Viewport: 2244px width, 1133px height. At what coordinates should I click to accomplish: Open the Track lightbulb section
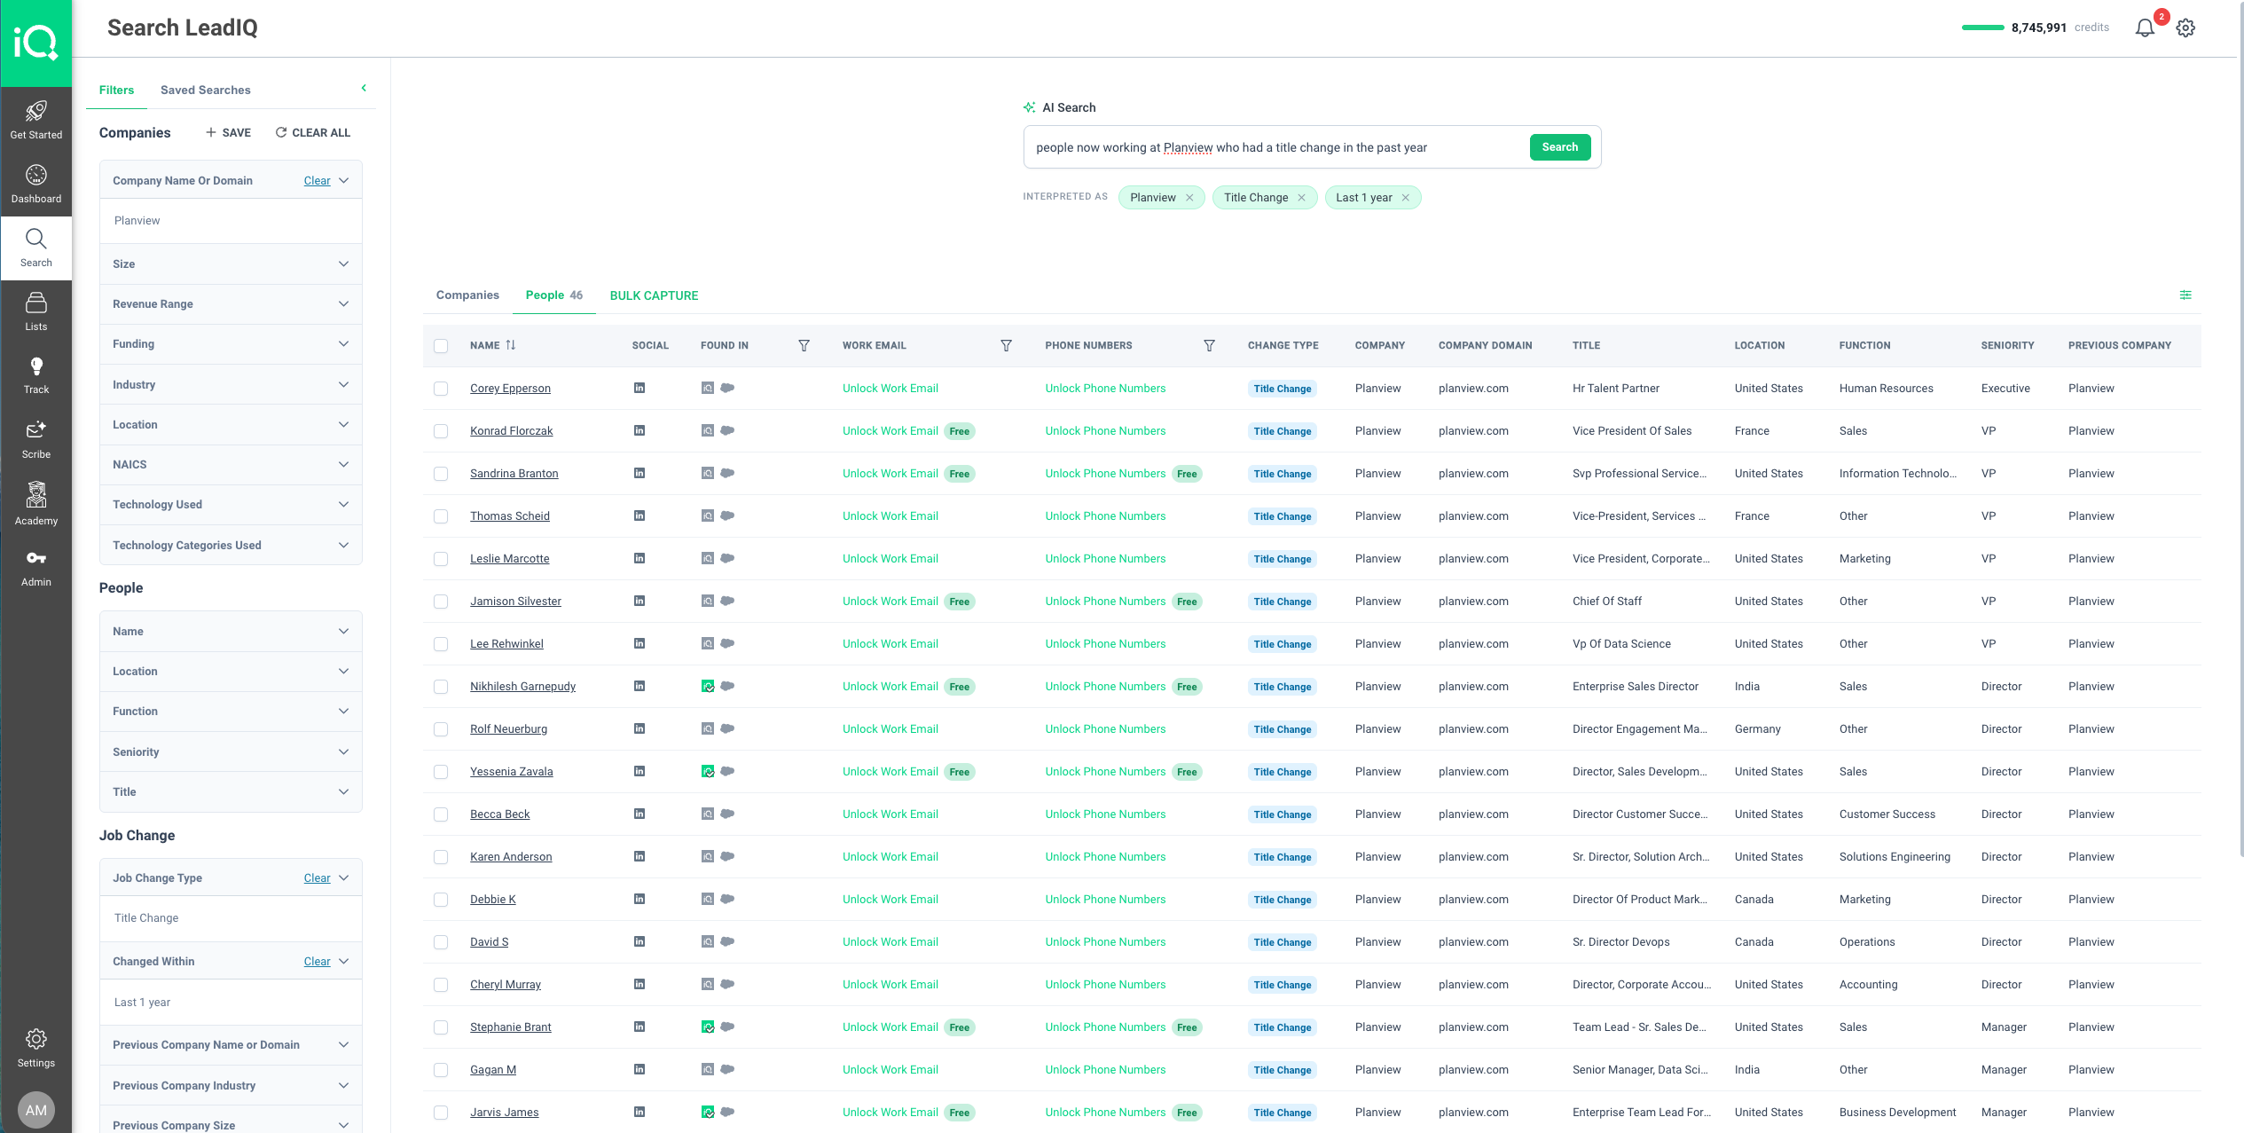(x=35, y=375)
